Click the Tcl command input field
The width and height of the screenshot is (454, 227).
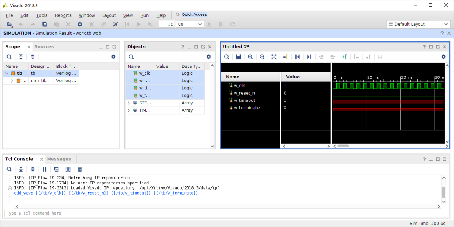[x=227, y=213]
